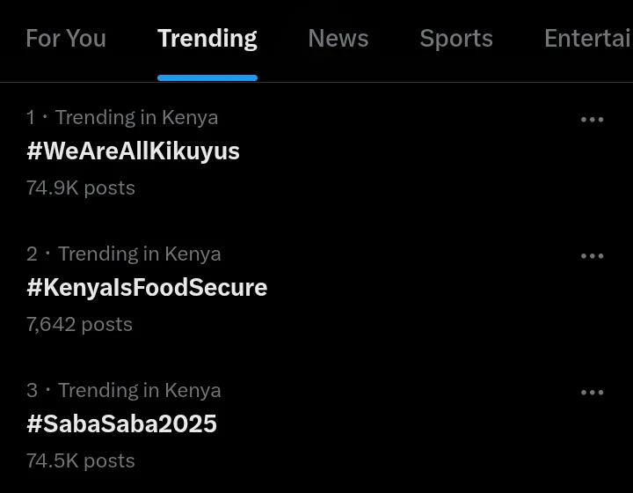
Task: Click the 74.5K posts count
Action: point(81,460)
